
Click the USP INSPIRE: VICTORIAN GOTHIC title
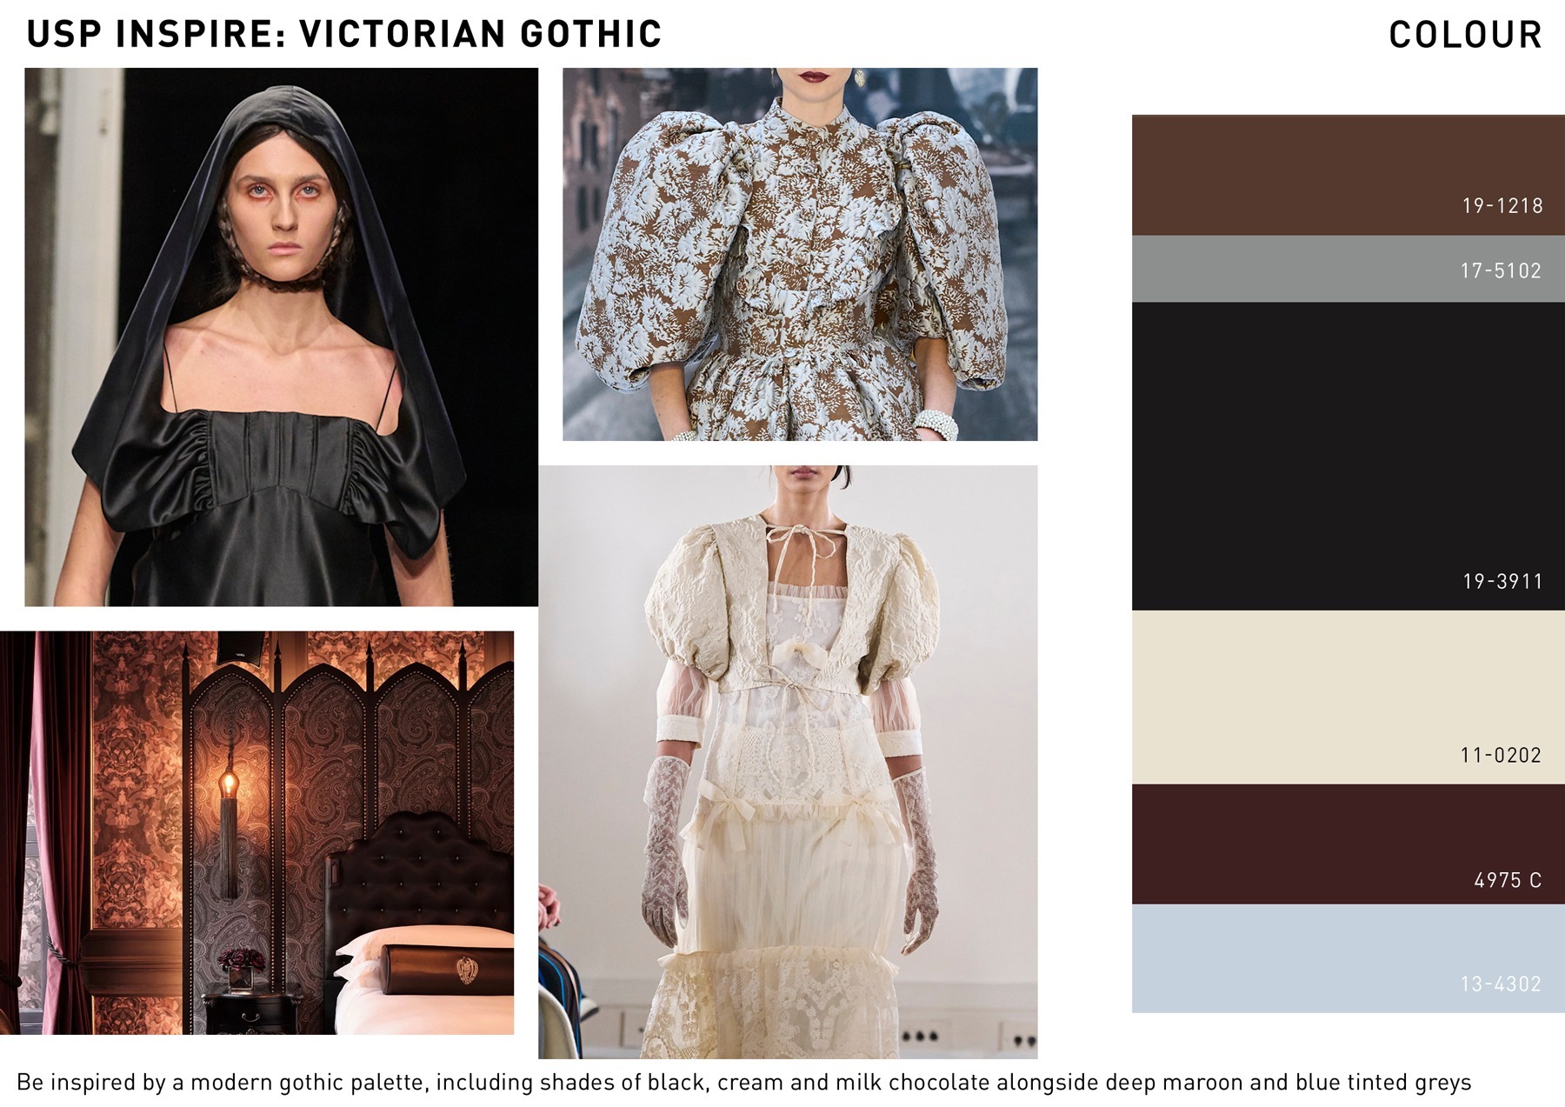click(344, 34)
